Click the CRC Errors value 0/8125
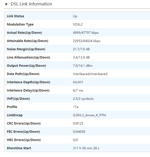Image resolution: width=150 pixels, height=157 pixels. (78, 123)
